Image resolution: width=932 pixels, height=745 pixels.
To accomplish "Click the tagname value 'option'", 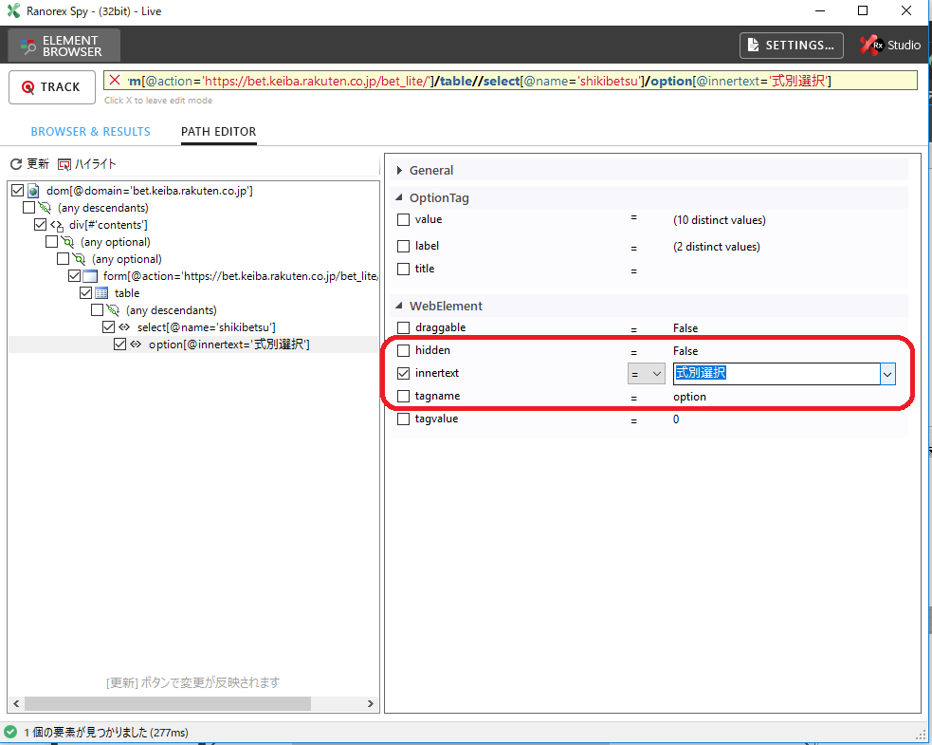I will click(x=689, y=397).
